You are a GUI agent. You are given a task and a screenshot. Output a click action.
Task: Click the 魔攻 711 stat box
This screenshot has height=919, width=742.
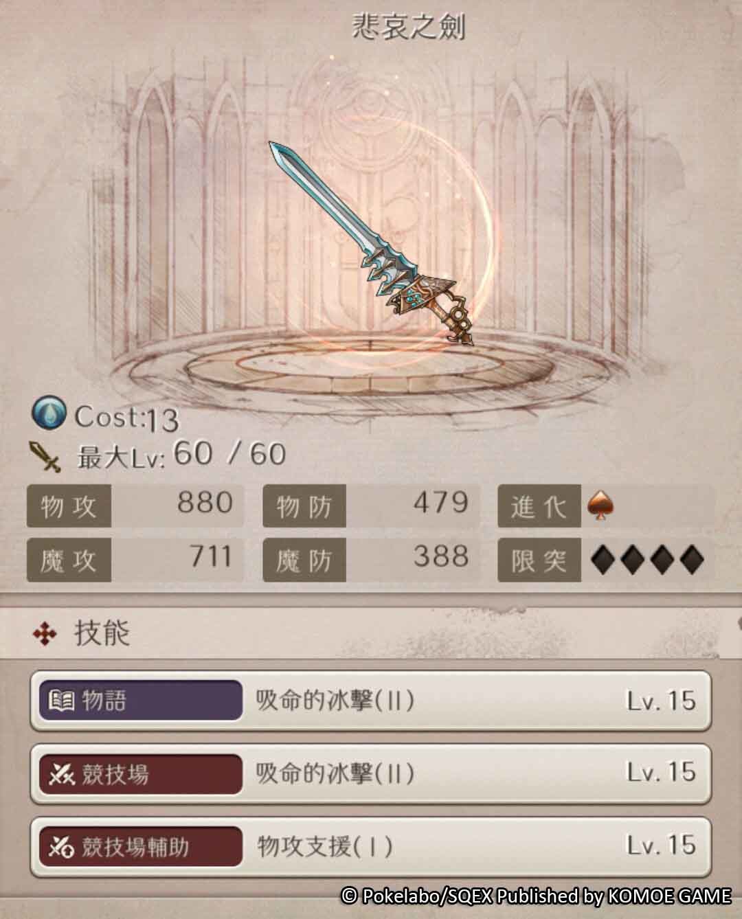(135, 560)
